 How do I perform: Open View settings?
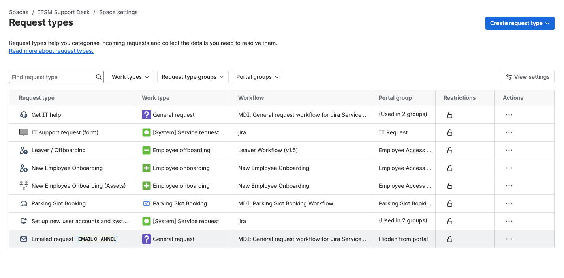(x=527, y=77)
